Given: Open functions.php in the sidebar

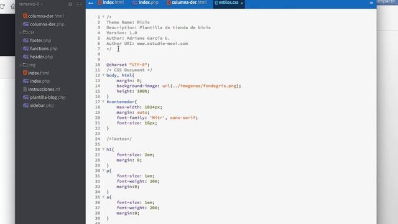Looking at the screenshot, I should (40, 49).
